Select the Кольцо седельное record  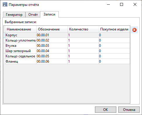click(x=67, y=56)
